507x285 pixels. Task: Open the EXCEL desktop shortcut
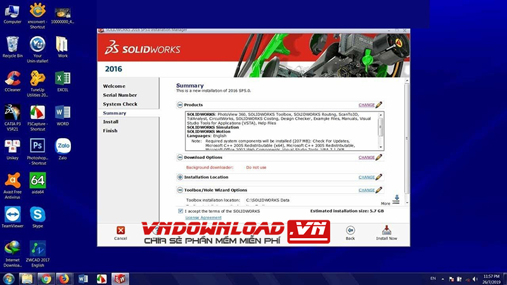[62, 82]
